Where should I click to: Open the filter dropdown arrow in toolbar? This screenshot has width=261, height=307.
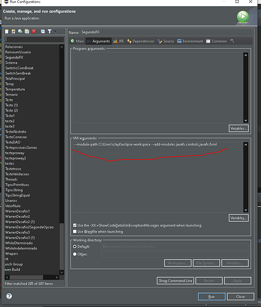point(55,31)
